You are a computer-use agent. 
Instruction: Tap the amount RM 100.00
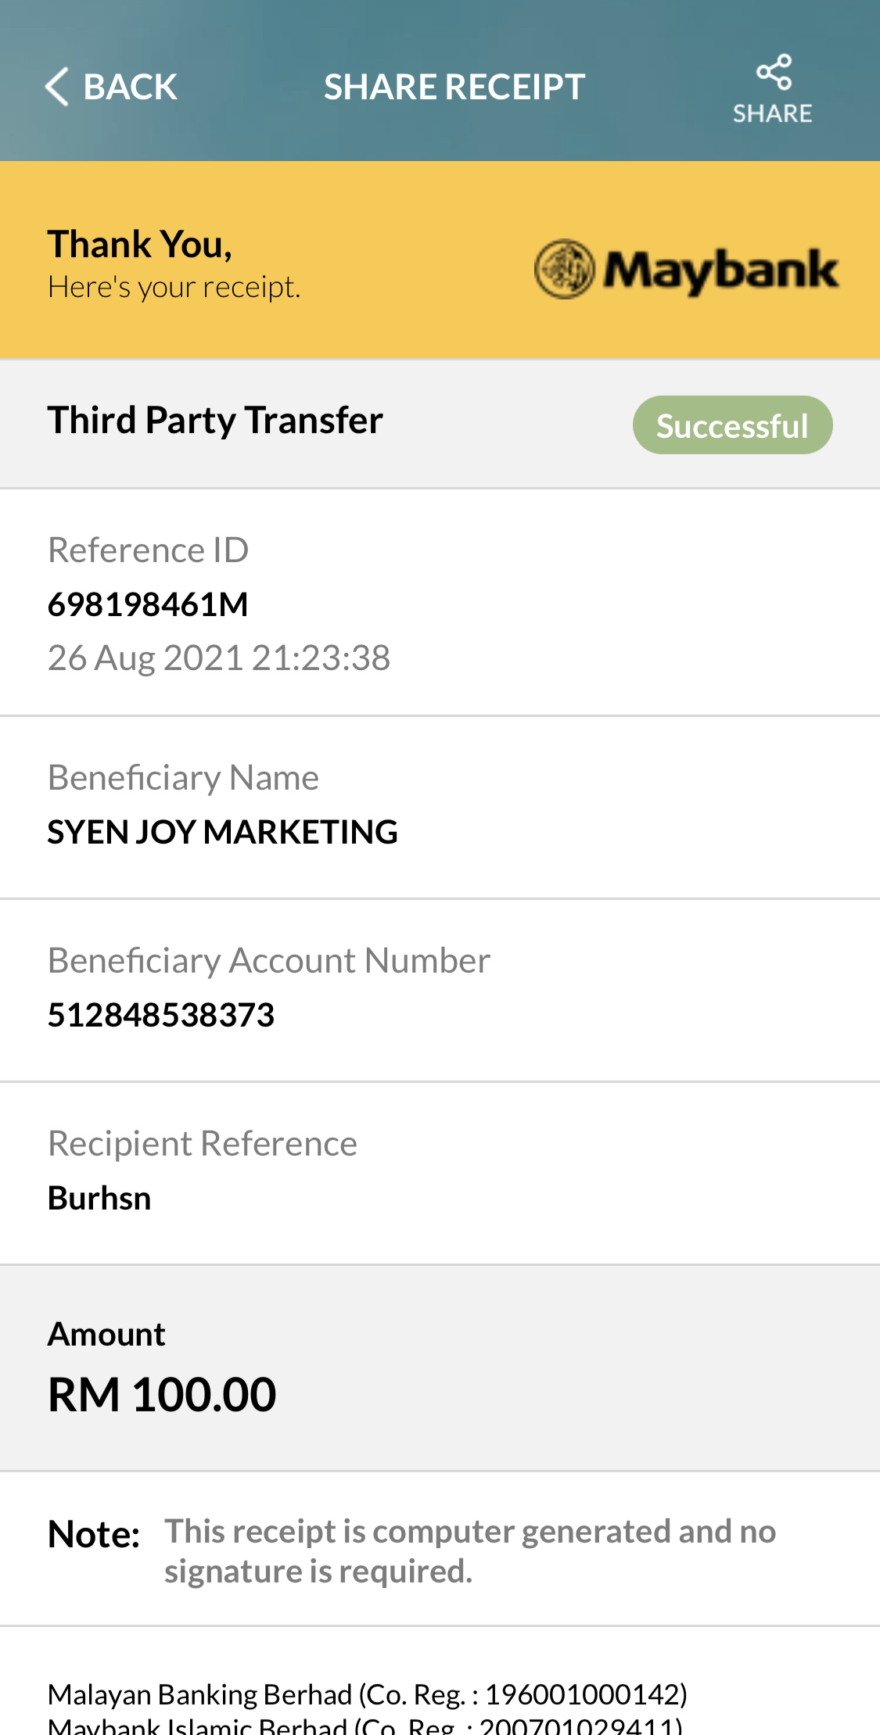point(162,1394)
